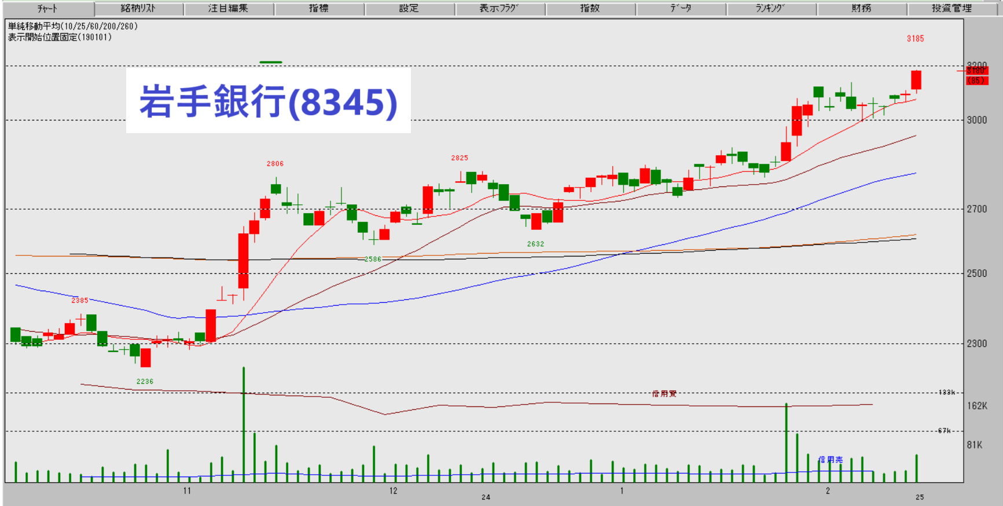
Task: Open the 注目編集 tab
Action: point(229,9)
